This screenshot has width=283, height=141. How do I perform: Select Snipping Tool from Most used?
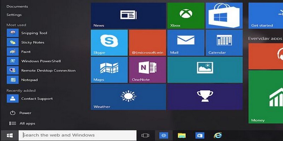[34, 33]
